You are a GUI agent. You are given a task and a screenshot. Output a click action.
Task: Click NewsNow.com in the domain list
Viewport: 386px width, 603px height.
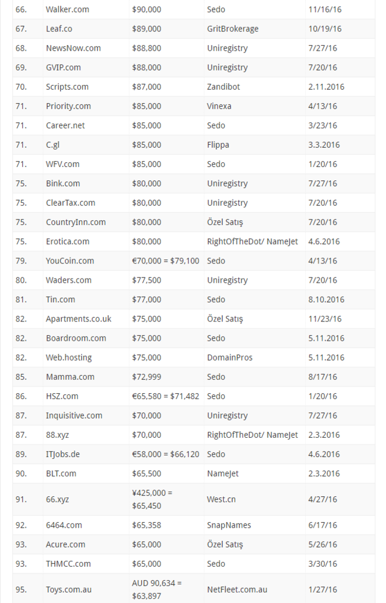click(x=73, y=48)
